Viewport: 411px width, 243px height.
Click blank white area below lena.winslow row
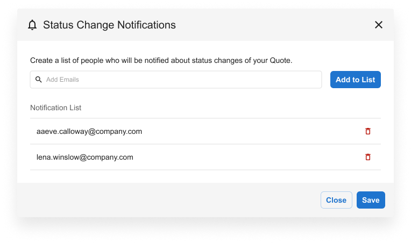click(204, 176)
